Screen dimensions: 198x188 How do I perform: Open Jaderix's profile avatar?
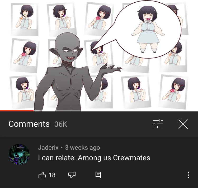coord(19,154)
